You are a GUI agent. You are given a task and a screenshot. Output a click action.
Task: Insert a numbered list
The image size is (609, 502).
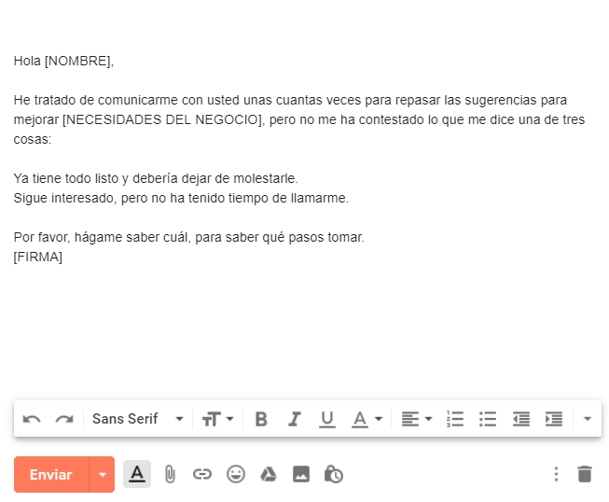click(455, 419)
